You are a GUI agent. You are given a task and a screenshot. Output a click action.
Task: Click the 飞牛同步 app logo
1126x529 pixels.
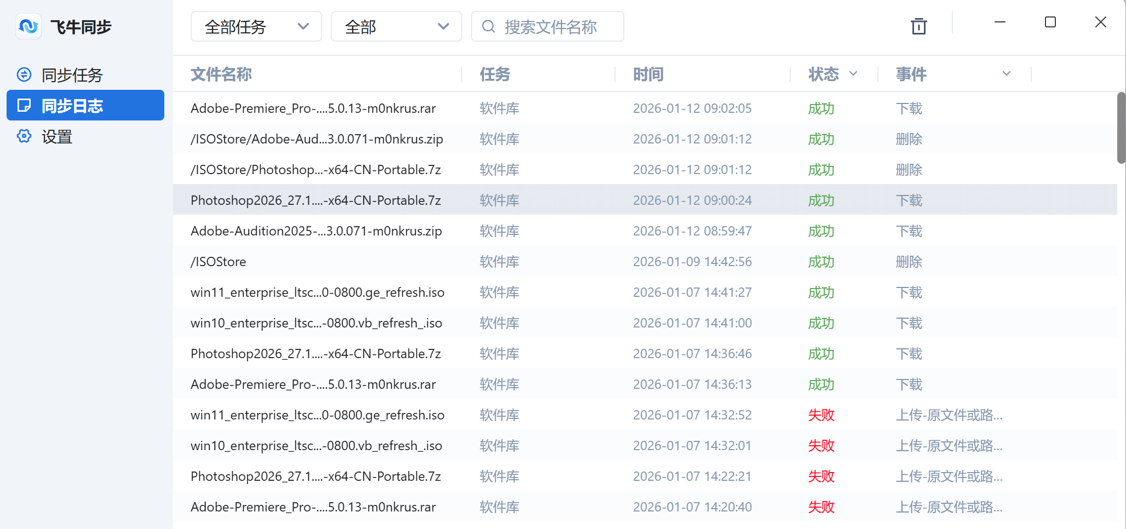pyautogui.click(x=28, y=26)
